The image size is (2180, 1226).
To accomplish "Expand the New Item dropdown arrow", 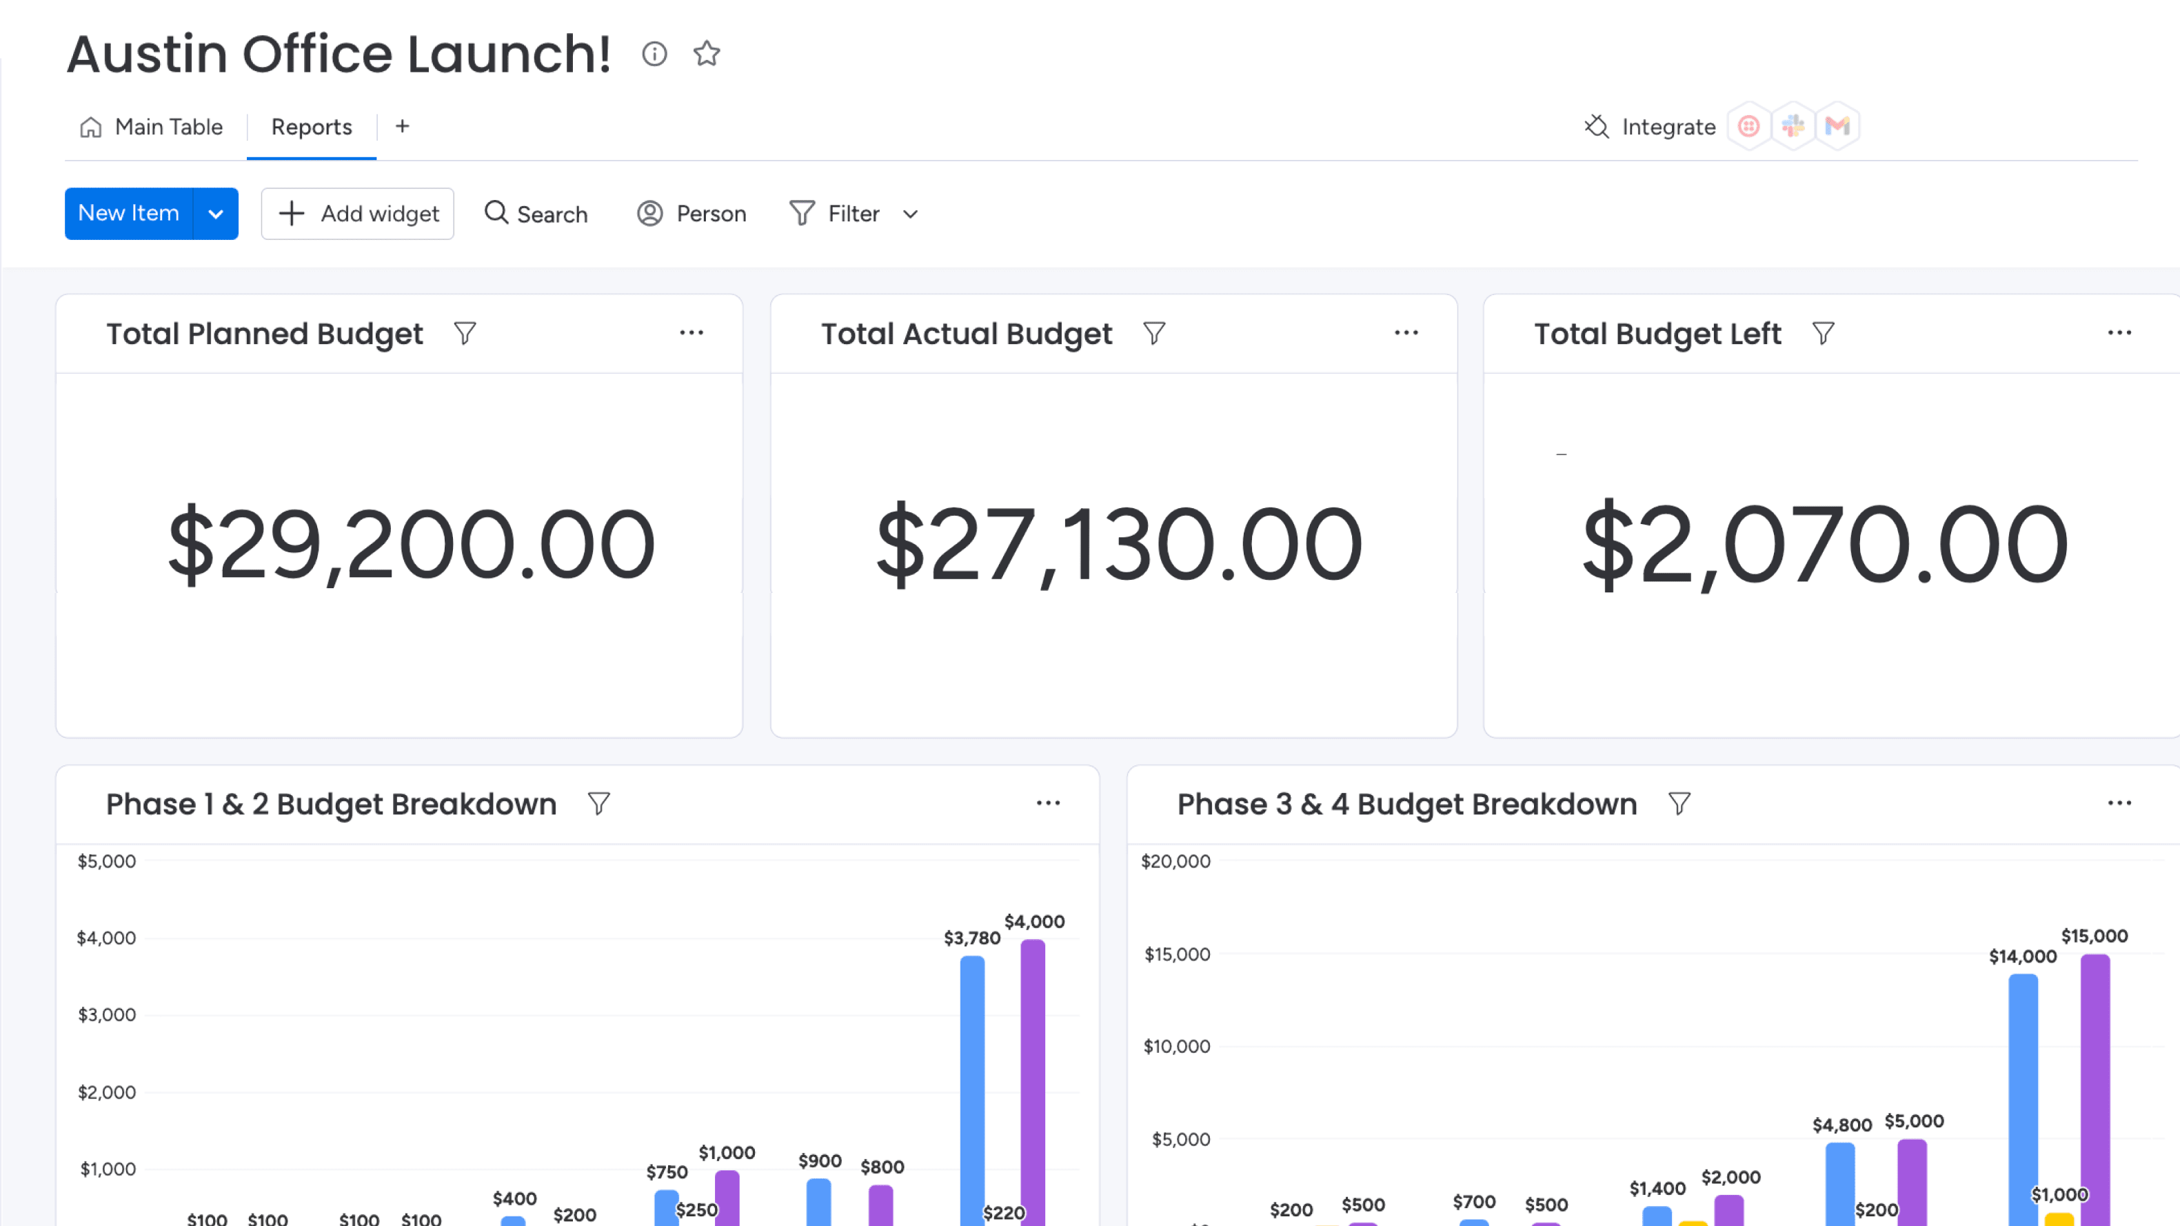I will tap(216, 214).
